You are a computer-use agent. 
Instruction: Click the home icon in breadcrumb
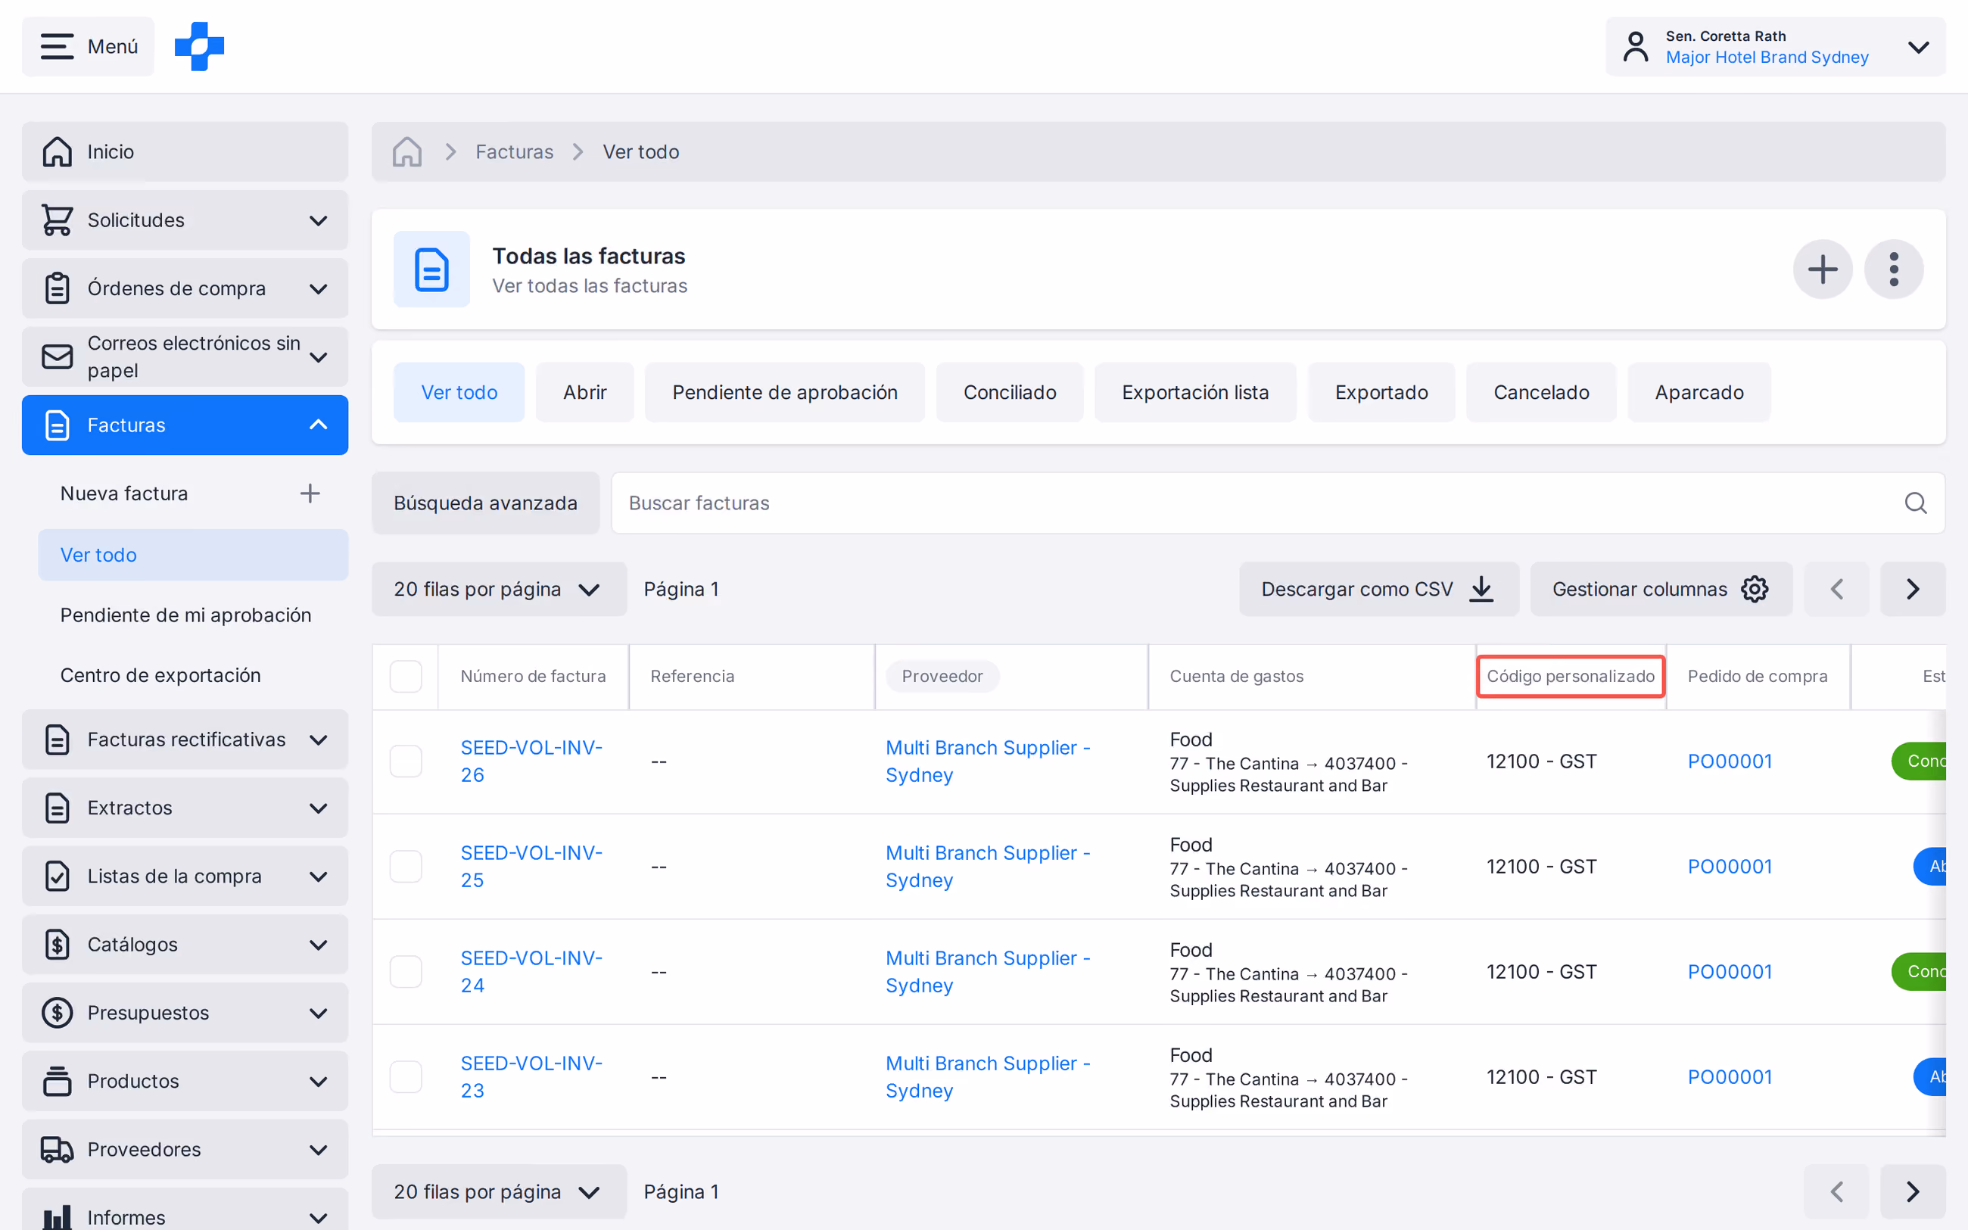(406, 152)
